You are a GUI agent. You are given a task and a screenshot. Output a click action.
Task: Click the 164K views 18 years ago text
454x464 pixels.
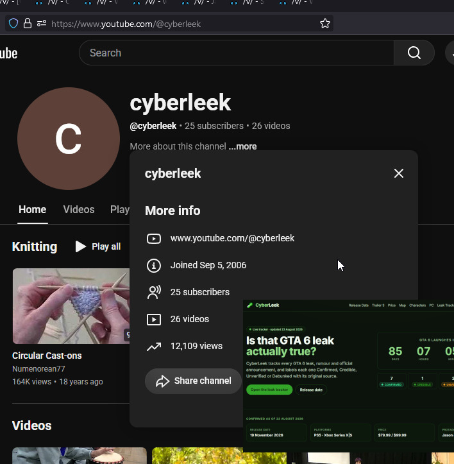[x=57, y=382]
